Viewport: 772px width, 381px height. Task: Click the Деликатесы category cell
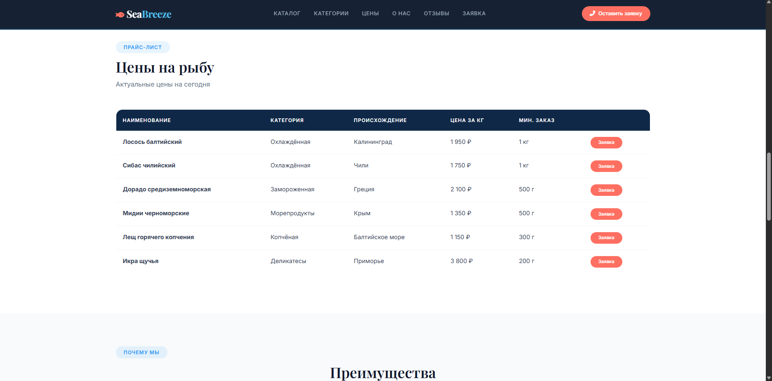(288, 261)
